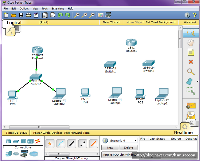The image size is (200, 161).
Task: Zoom out with the minus magnifier
Action: (x=92, y=15)
